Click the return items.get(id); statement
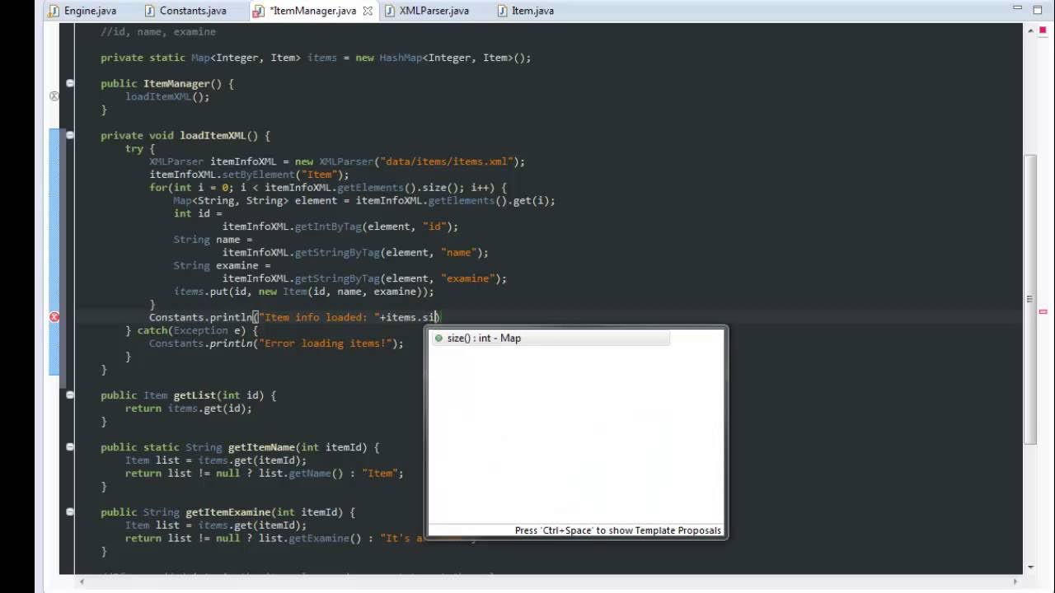This screenshot has width=1055, height=593. (x=189, y=409)
